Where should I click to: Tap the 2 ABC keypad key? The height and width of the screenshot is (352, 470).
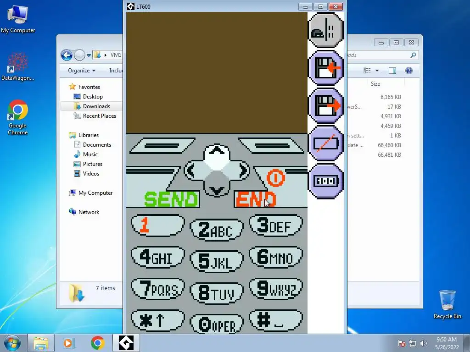coord(217,230)
